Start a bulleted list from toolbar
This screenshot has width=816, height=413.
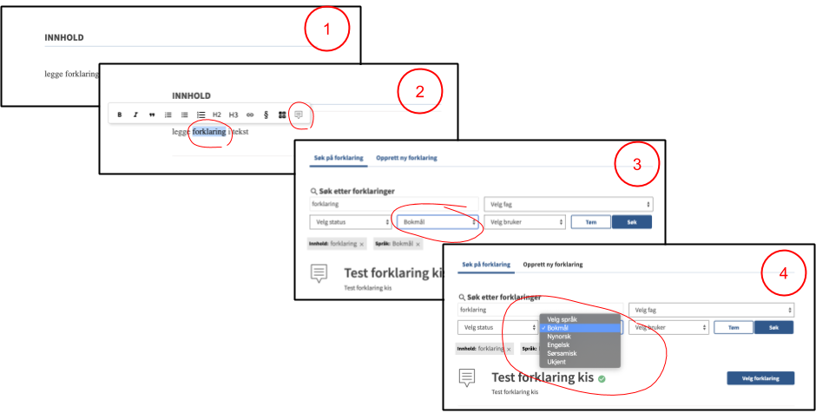click(184, 115)
